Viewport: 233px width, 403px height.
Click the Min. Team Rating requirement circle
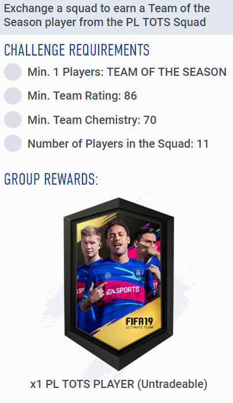[x=13, y=96]
